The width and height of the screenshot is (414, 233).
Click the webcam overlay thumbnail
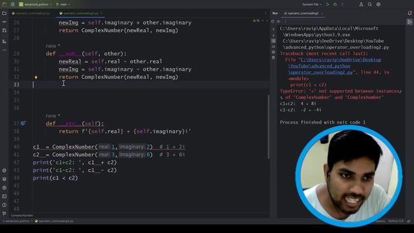click(349, 175)
